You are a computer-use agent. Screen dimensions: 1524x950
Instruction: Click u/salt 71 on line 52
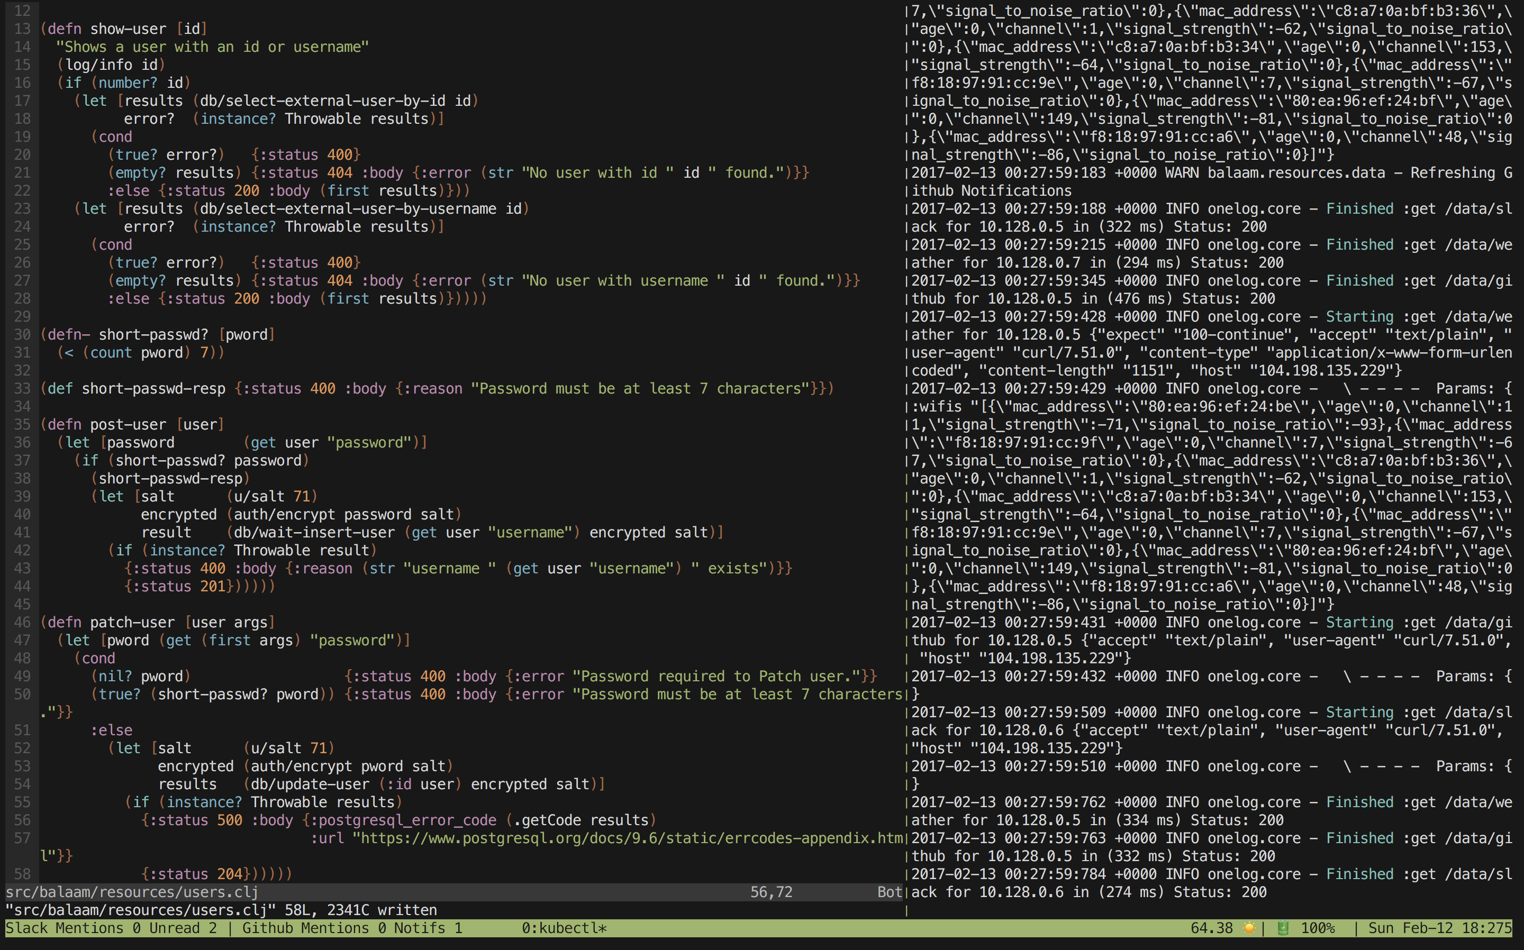289,748
